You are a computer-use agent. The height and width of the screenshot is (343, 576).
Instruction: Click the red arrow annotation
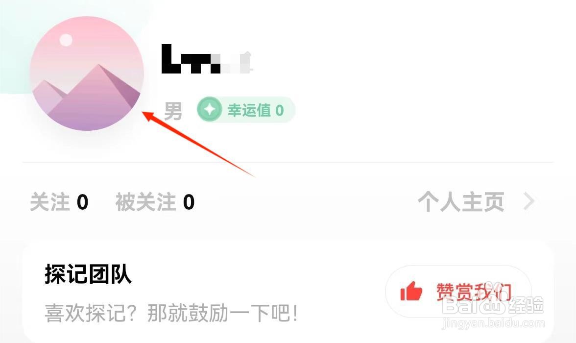click(x=198, y=144)
